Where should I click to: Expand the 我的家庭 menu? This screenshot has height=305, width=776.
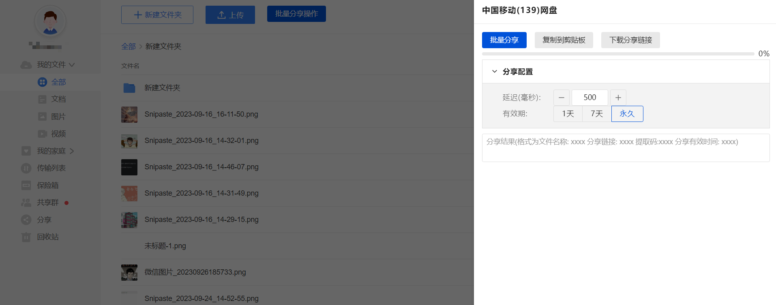click(72, 151)
